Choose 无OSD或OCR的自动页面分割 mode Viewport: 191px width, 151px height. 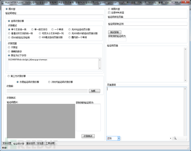pos(69,33)
